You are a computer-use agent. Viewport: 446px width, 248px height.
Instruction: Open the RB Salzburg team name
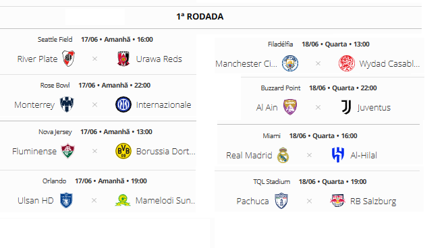tap(373, 201)
